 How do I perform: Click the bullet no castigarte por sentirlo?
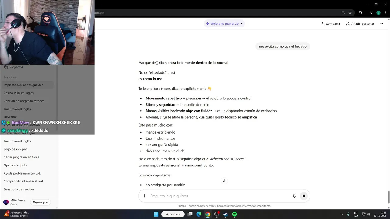click(x=165, y=185)
